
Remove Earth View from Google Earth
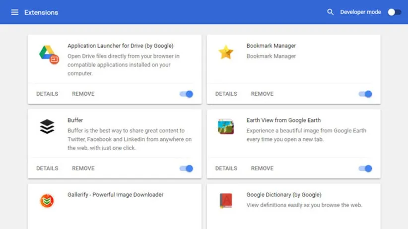pyautogui.click(x=262, y=169)
